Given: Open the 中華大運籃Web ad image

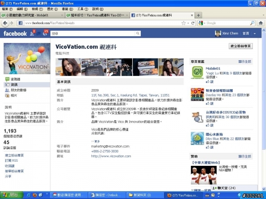Looking at the screenshot, I should tap(204, 175).
